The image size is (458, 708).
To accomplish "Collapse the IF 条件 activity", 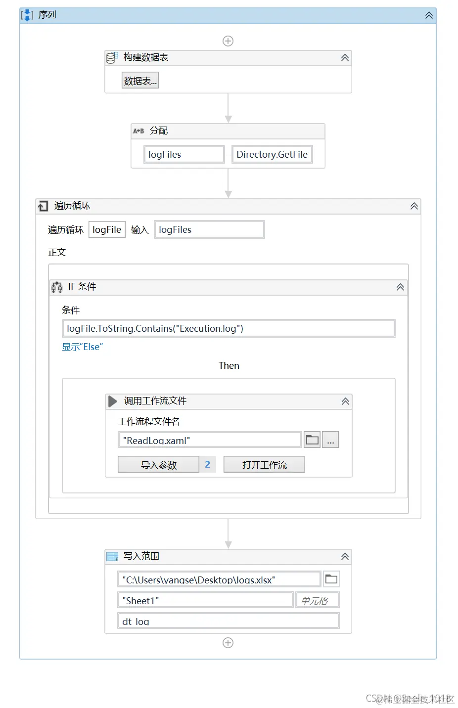I will (x=400, y=287).
